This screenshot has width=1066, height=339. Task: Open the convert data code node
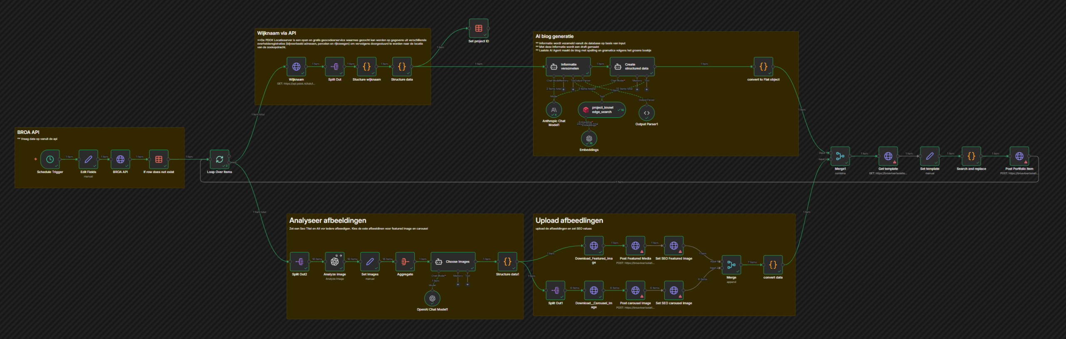tap(773, 265)
